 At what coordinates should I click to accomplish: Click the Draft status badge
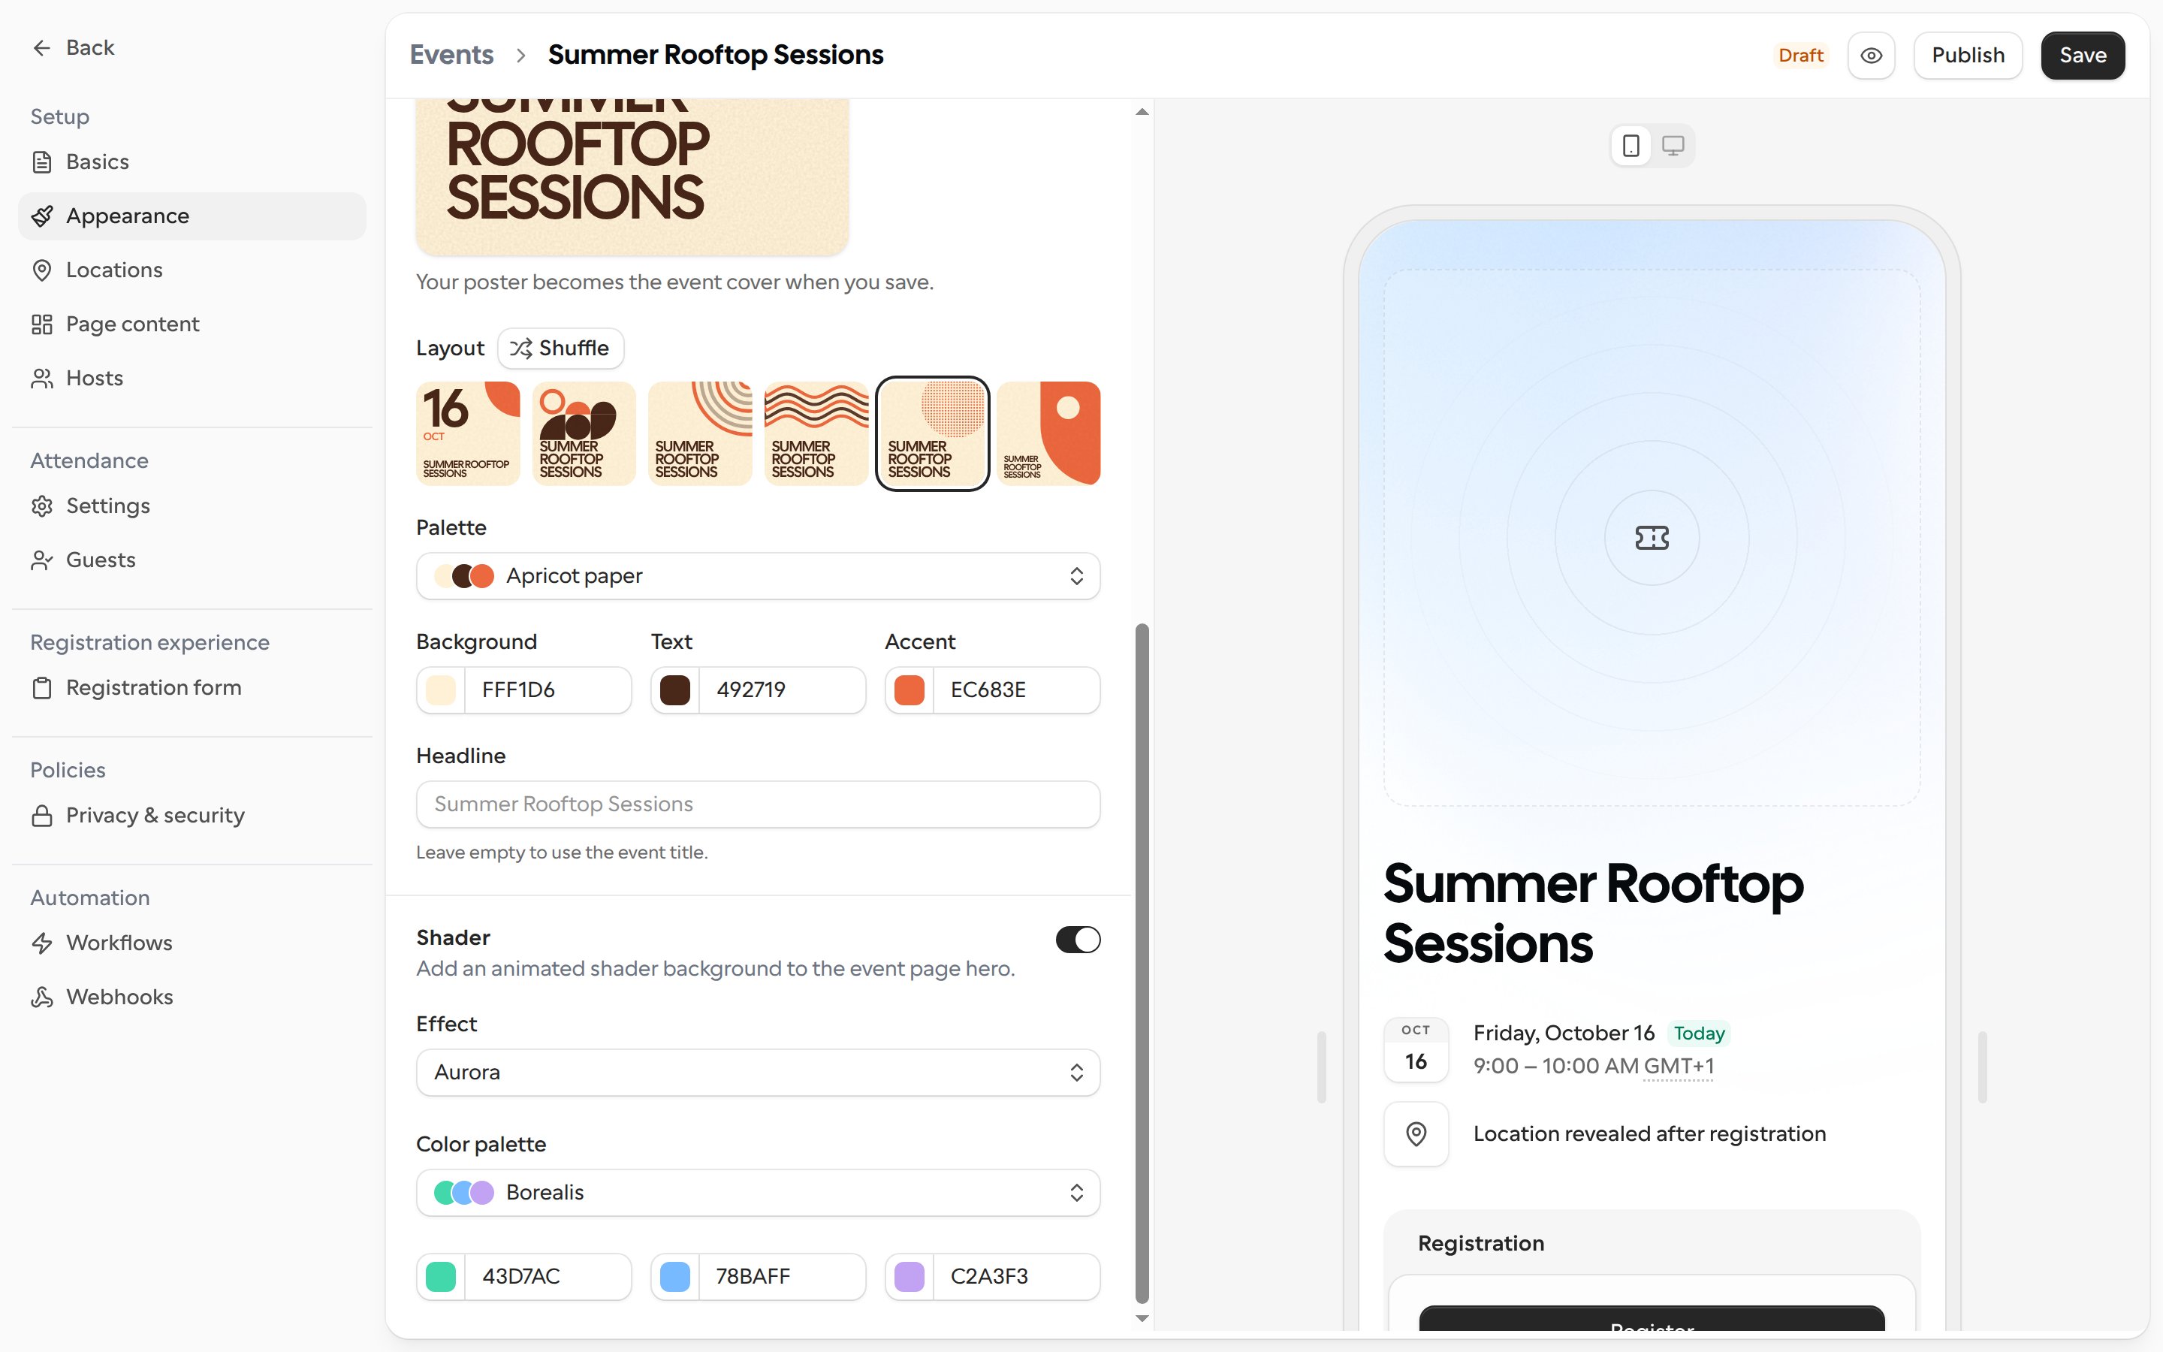click(1800, 56)
